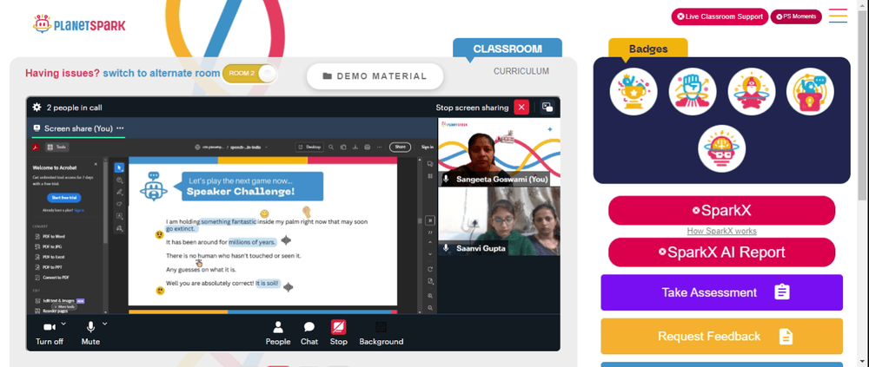Click the trophy badge icon

(x=634, y=91)
